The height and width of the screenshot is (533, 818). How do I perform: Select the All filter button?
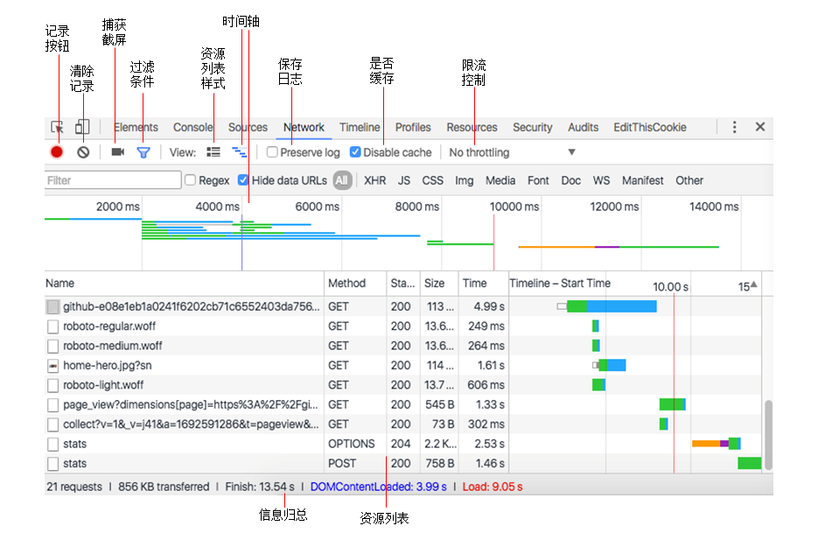click(342, 180)
